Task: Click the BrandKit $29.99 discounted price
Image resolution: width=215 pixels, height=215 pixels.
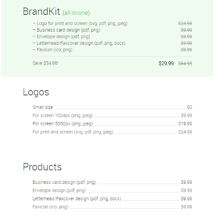Action: click(166, 63)
